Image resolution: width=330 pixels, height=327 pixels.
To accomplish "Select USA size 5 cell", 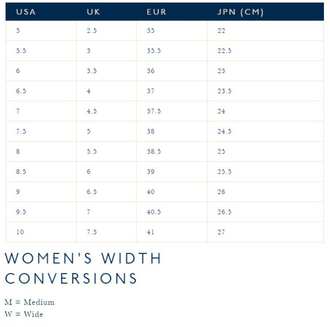I will (41, 31).
